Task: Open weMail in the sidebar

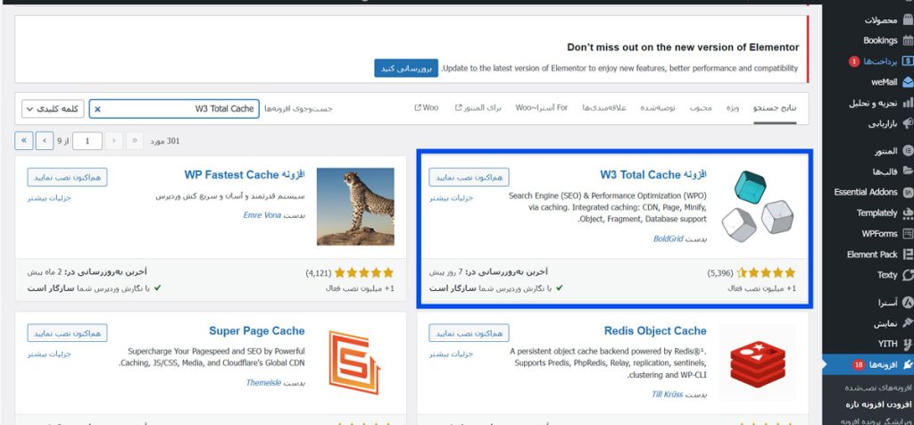Action: 884,82
